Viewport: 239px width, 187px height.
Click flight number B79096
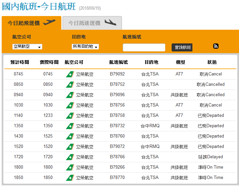tap(117, 95)
